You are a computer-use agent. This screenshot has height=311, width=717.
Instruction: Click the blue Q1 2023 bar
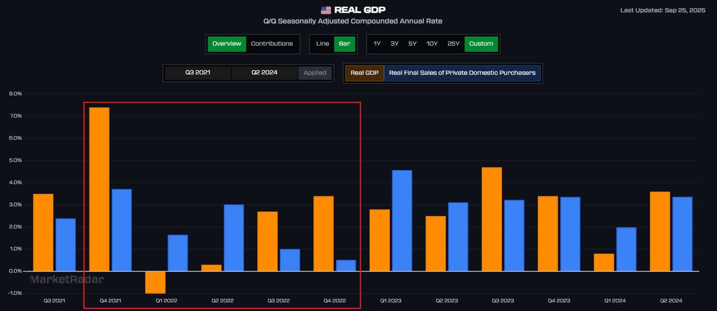click(x=402, y=221)
